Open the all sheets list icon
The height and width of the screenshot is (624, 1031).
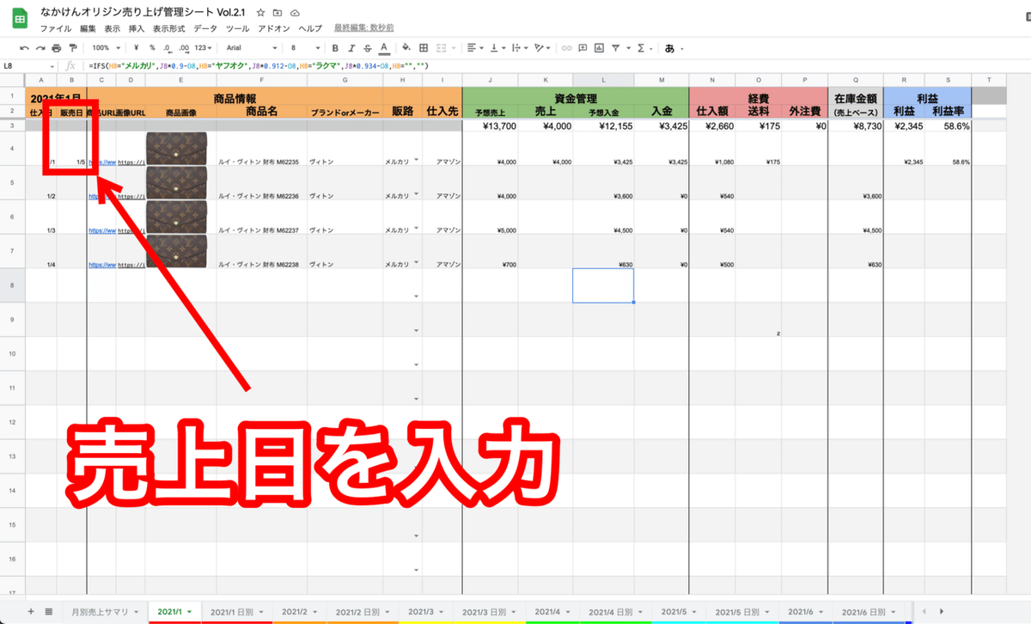(x=49, y=611)
